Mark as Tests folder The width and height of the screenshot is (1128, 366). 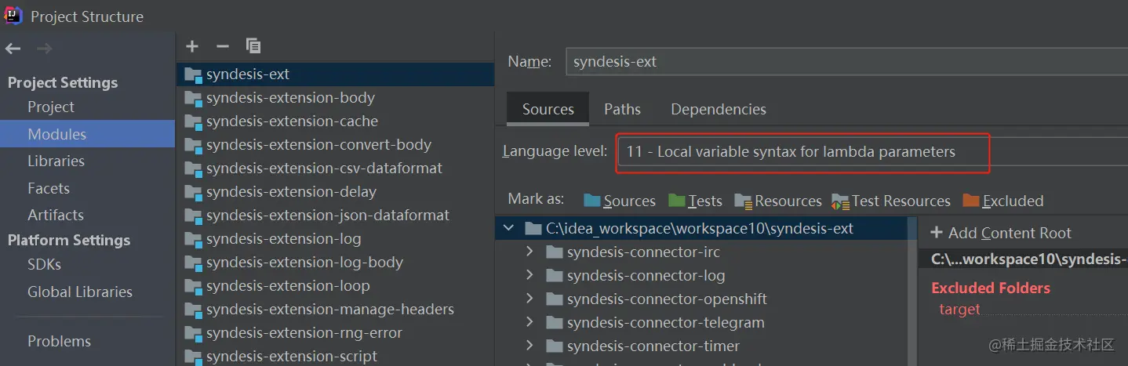[x=695, y=201]
